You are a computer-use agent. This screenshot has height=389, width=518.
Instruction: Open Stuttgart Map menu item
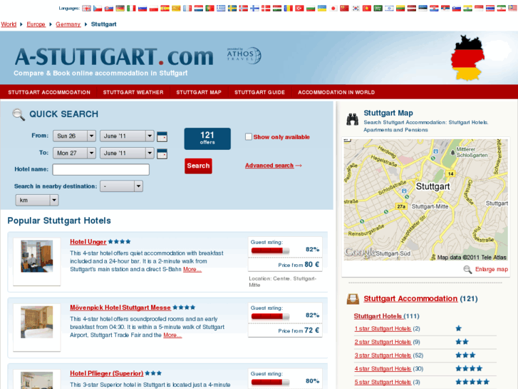199,92
